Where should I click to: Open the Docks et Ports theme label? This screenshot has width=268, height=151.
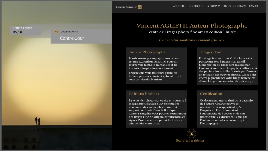click(x=69, y=32)
